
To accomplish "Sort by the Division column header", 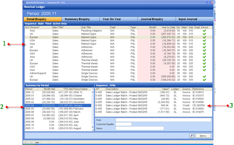I will (x=41, y=27).
